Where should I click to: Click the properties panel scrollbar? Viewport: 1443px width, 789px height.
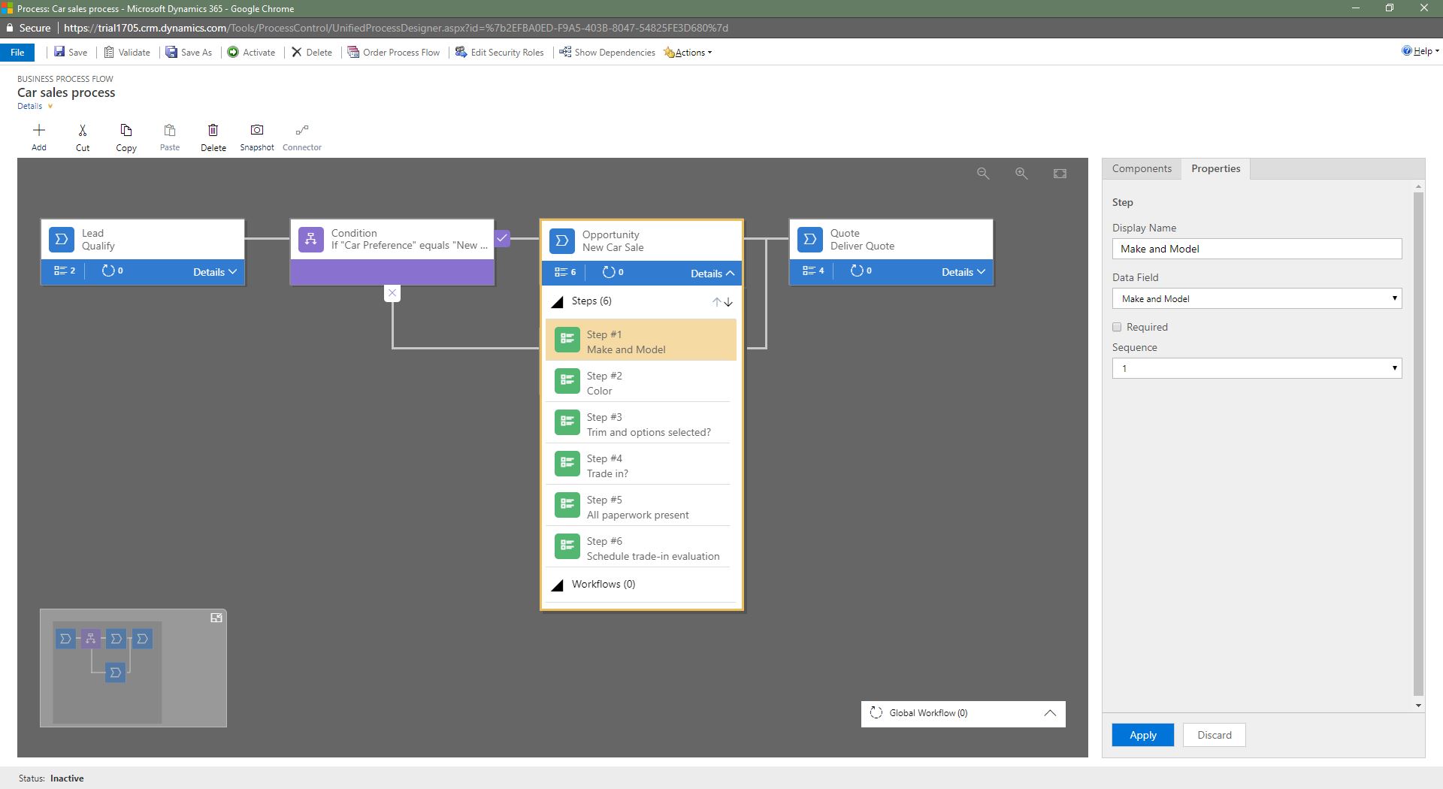pyautogui.click(x=1418, y=443)
